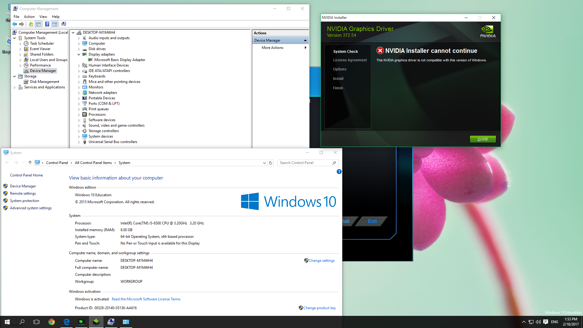Open the Help menu in Computer Management
This screenshot has width=583, height=328.
(56, 17)
